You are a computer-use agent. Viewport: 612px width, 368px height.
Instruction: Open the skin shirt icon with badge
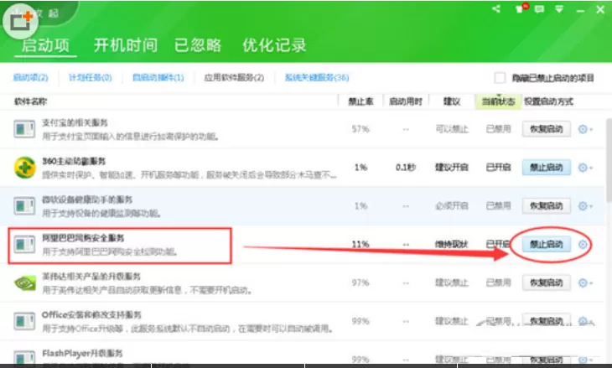tap(521, 8)
